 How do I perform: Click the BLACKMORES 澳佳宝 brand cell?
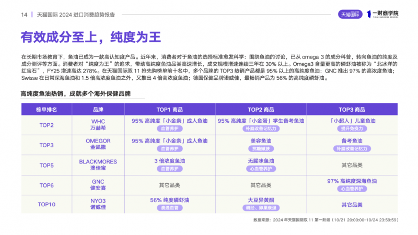[98, 165]
